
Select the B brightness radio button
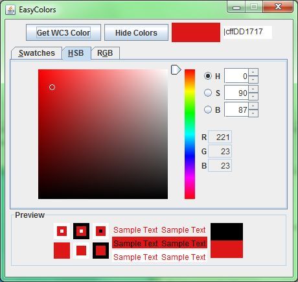click(208, 110)
